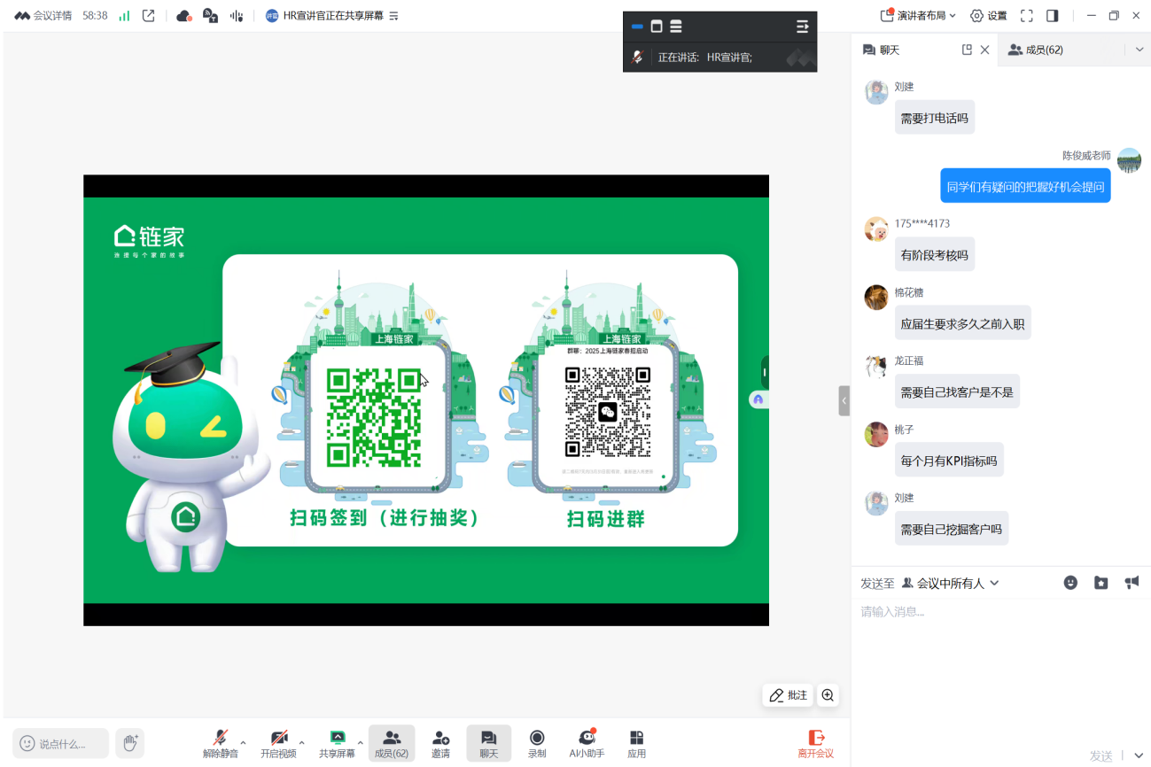Click the leave meeting button
Image resolution: width=1151 pixels, height=767 pixels.
(815, 742)
